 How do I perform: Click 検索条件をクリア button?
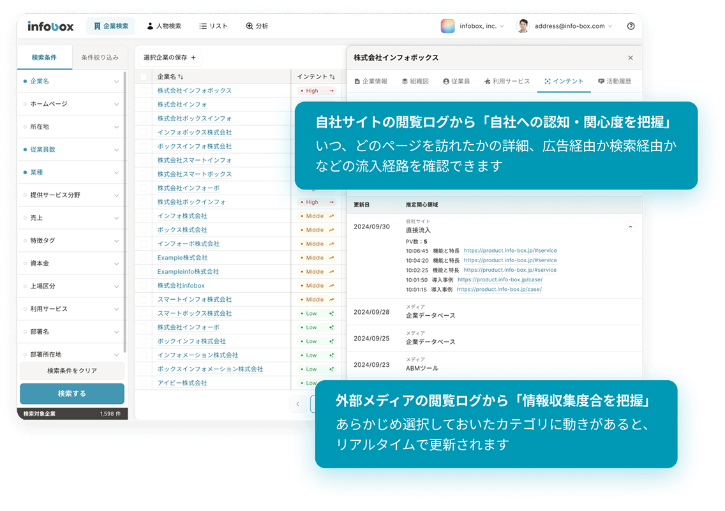71,371
